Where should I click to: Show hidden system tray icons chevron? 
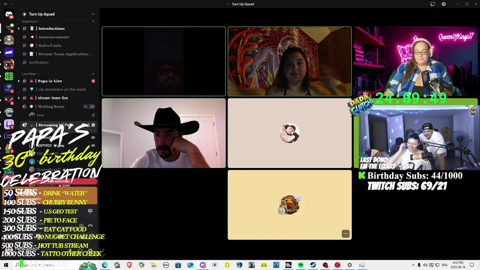coord(413,265)
